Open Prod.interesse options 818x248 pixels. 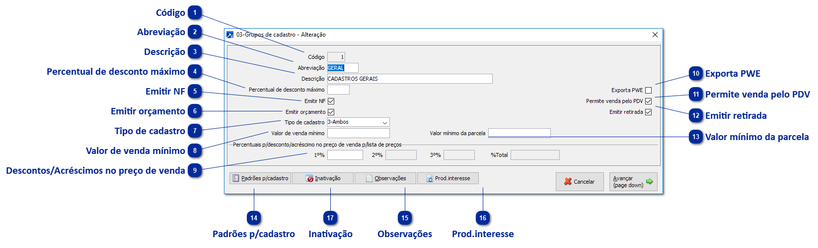coord(448,178)
